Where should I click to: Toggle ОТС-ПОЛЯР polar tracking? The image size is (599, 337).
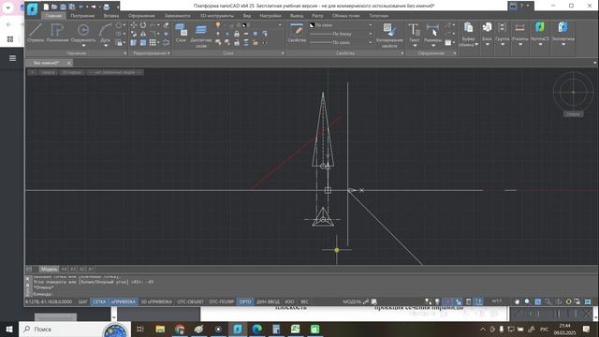pyautogui.click(x=222, y=301)
